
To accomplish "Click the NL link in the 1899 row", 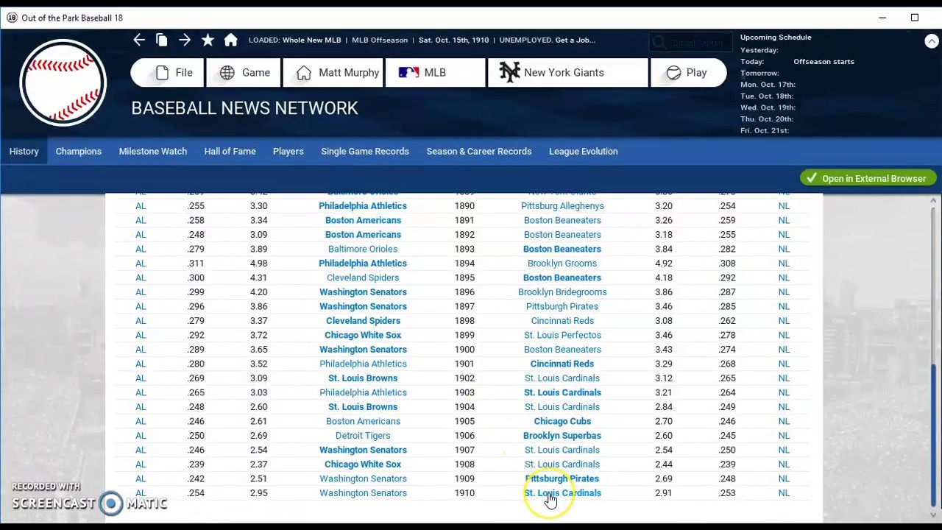I will (x=784, y=335).
